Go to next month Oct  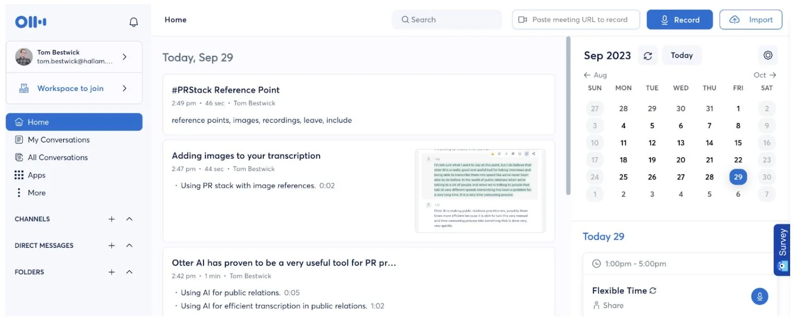pyautogui.click(x=765, y=75)
